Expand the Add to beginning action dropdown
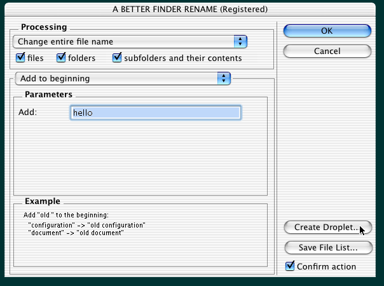This screenshot has width=384, height=286. click(123, 79)
